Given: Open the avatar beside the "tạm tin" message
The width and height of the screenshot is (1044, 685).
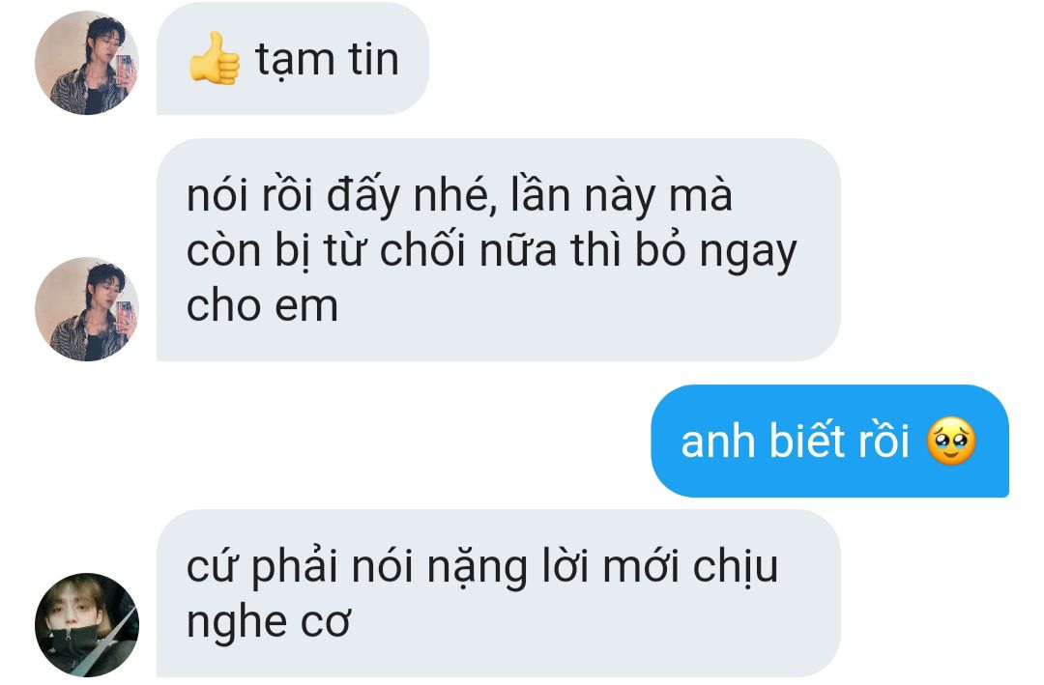Looking at the screenshot, I should [87, 63].
